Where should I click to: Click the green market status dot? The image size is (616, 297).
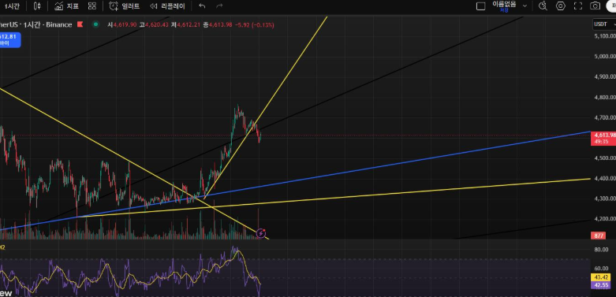pyautogui.click(x=95, y=24)
